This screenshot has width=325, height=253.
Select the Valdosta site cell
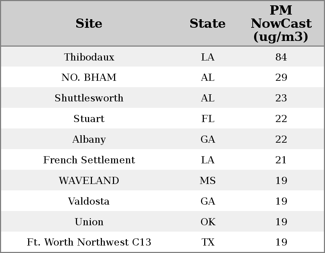[89, 201]
